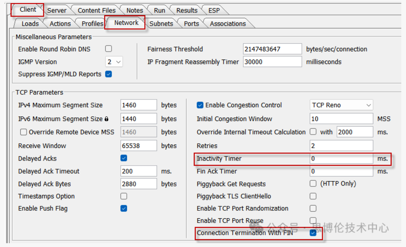Disable Suppress IGMP/MLD Reports checkbox
The height and width of the screenshot is (247, 406).
pyautogui.click(x=109, y=74)
